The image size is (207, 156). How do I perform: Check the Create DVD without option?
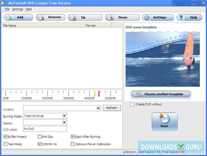[132, 104]
